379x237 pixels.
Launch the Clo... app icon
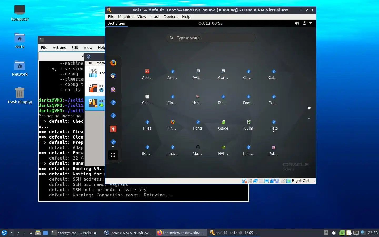[172, 100]
